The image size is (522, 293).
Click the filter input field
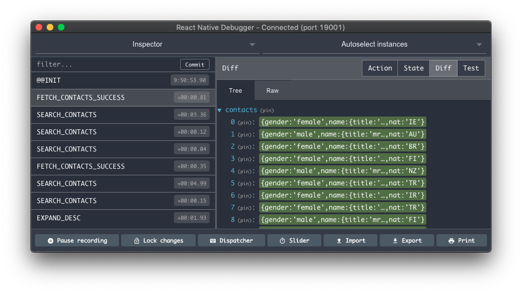pos(106,64)
